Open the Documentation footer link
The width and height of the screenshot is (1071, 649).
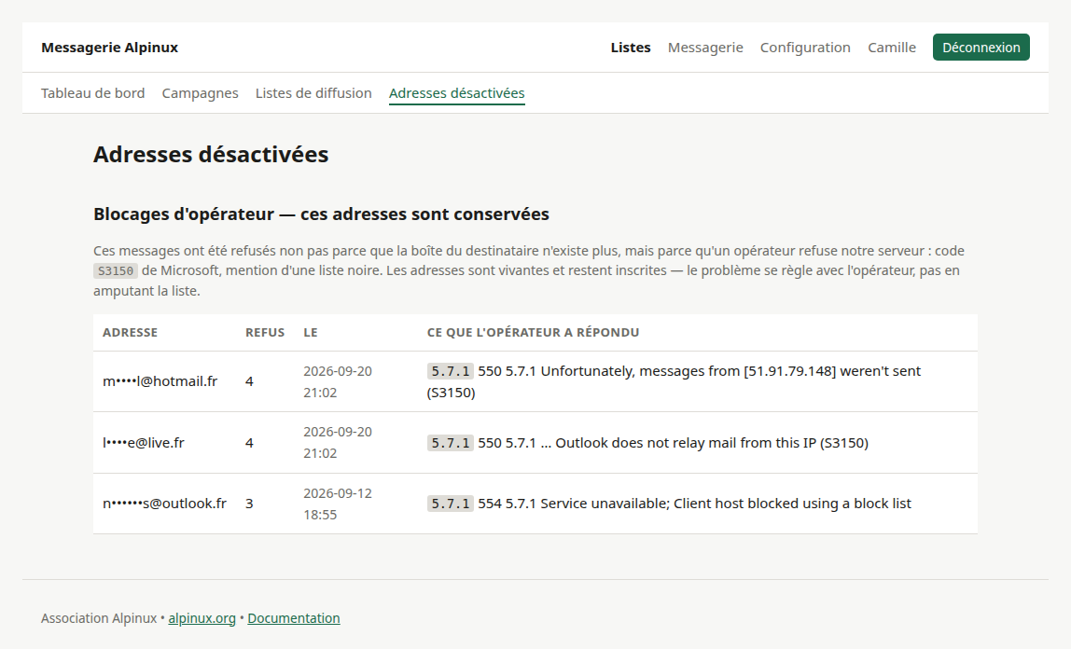pyautogui.click(x=294, y=618)
